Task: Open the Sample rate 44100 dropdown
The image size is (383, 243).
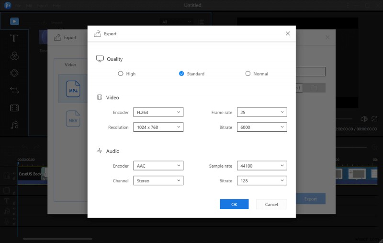Action: tap(262, 166)
